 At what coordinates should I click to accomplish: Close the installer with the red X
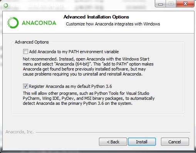tap(185, 4)
